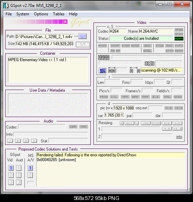Click the Name field showing H.264/AVC

pos(156,31)
